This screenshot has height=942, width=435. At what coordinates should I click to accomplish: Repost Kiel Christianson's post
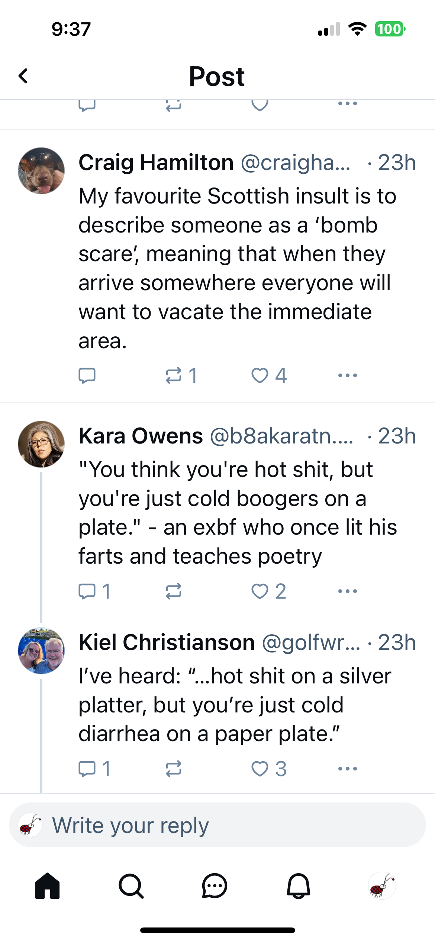point(174,769)
